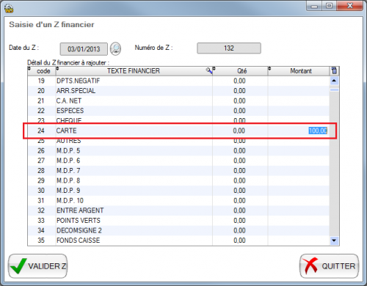Select the DPTS.NEGATIF row
The width and height of the screenshot is (367, 286).
pyautogui.click(x=178, y=81)
